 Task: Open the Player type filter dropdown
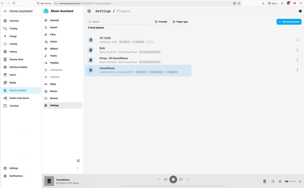coord(180,22)
